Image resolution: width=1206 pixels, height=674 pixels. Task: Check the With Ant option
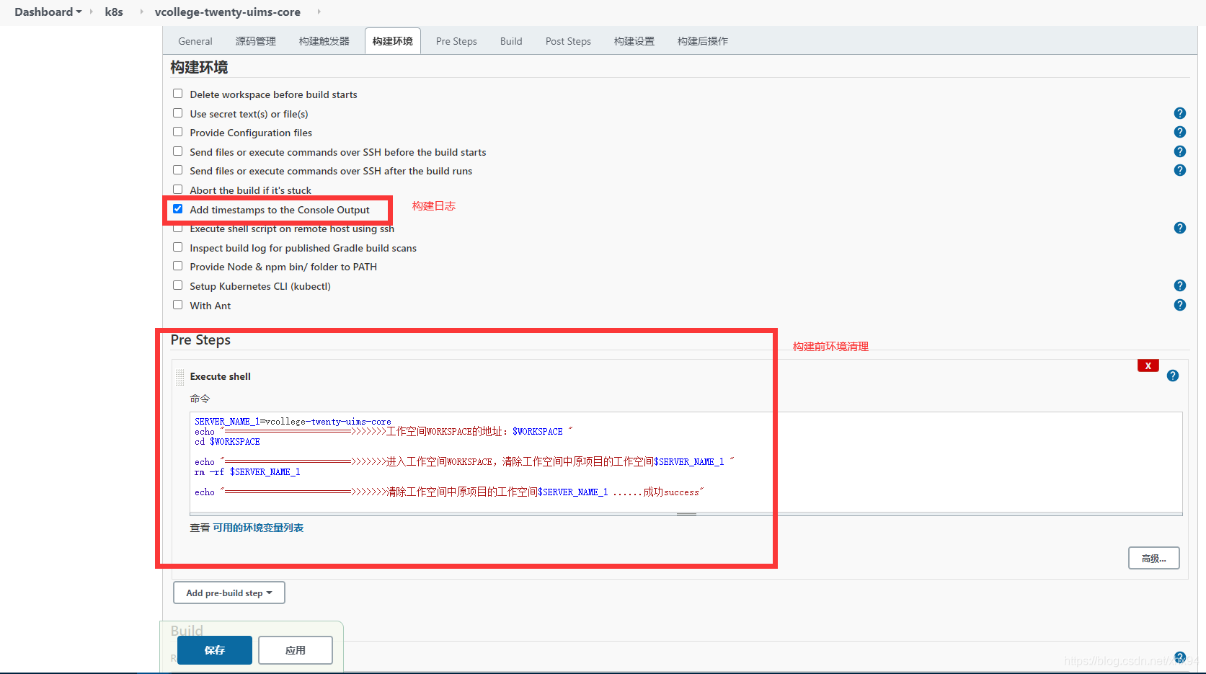[177, 305]
